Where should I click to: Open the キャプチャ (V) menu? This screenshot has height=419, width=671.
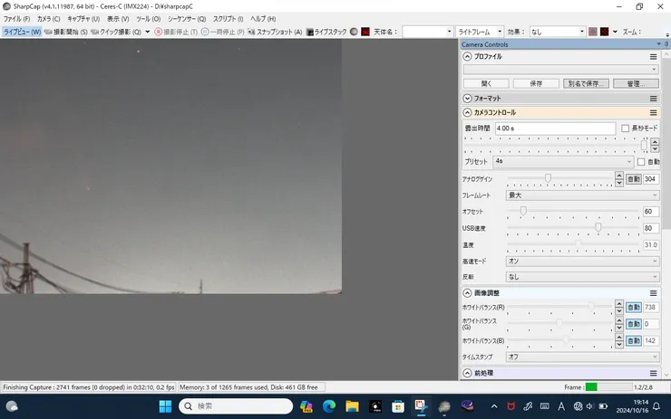tap(83, 18)
